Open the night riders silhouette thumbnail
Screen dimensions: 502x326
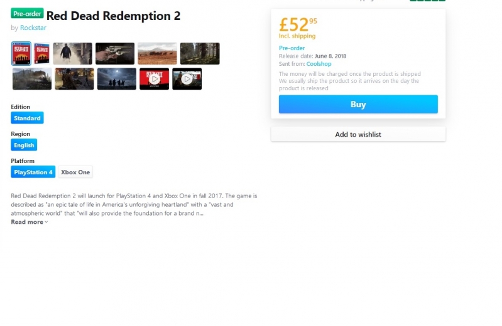point(117,78)
